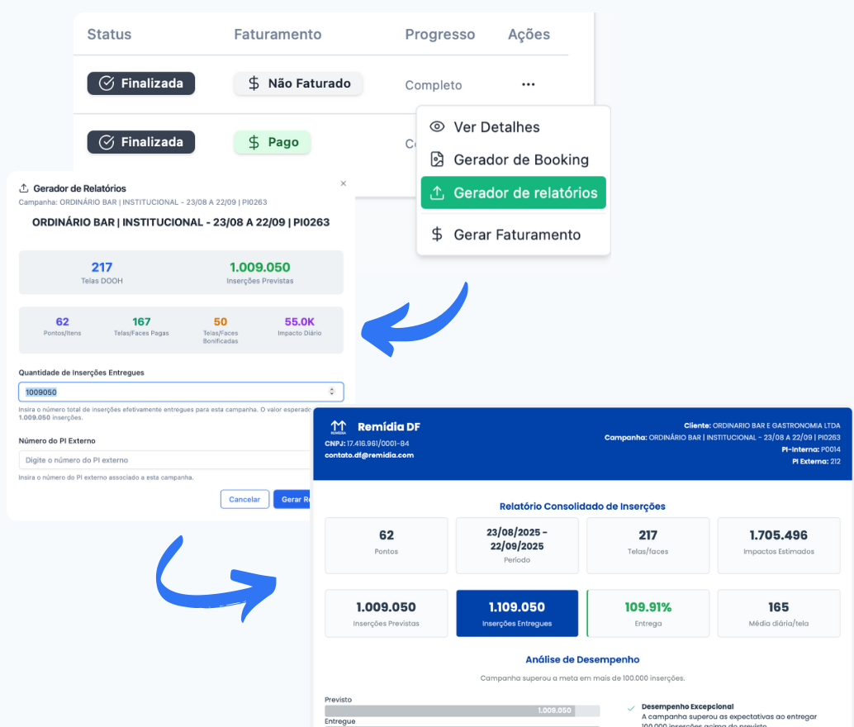This screenshot has height=727, width=854.
Task: Click the upload icon in Gerador de relatórios
Action: (438, 193)
